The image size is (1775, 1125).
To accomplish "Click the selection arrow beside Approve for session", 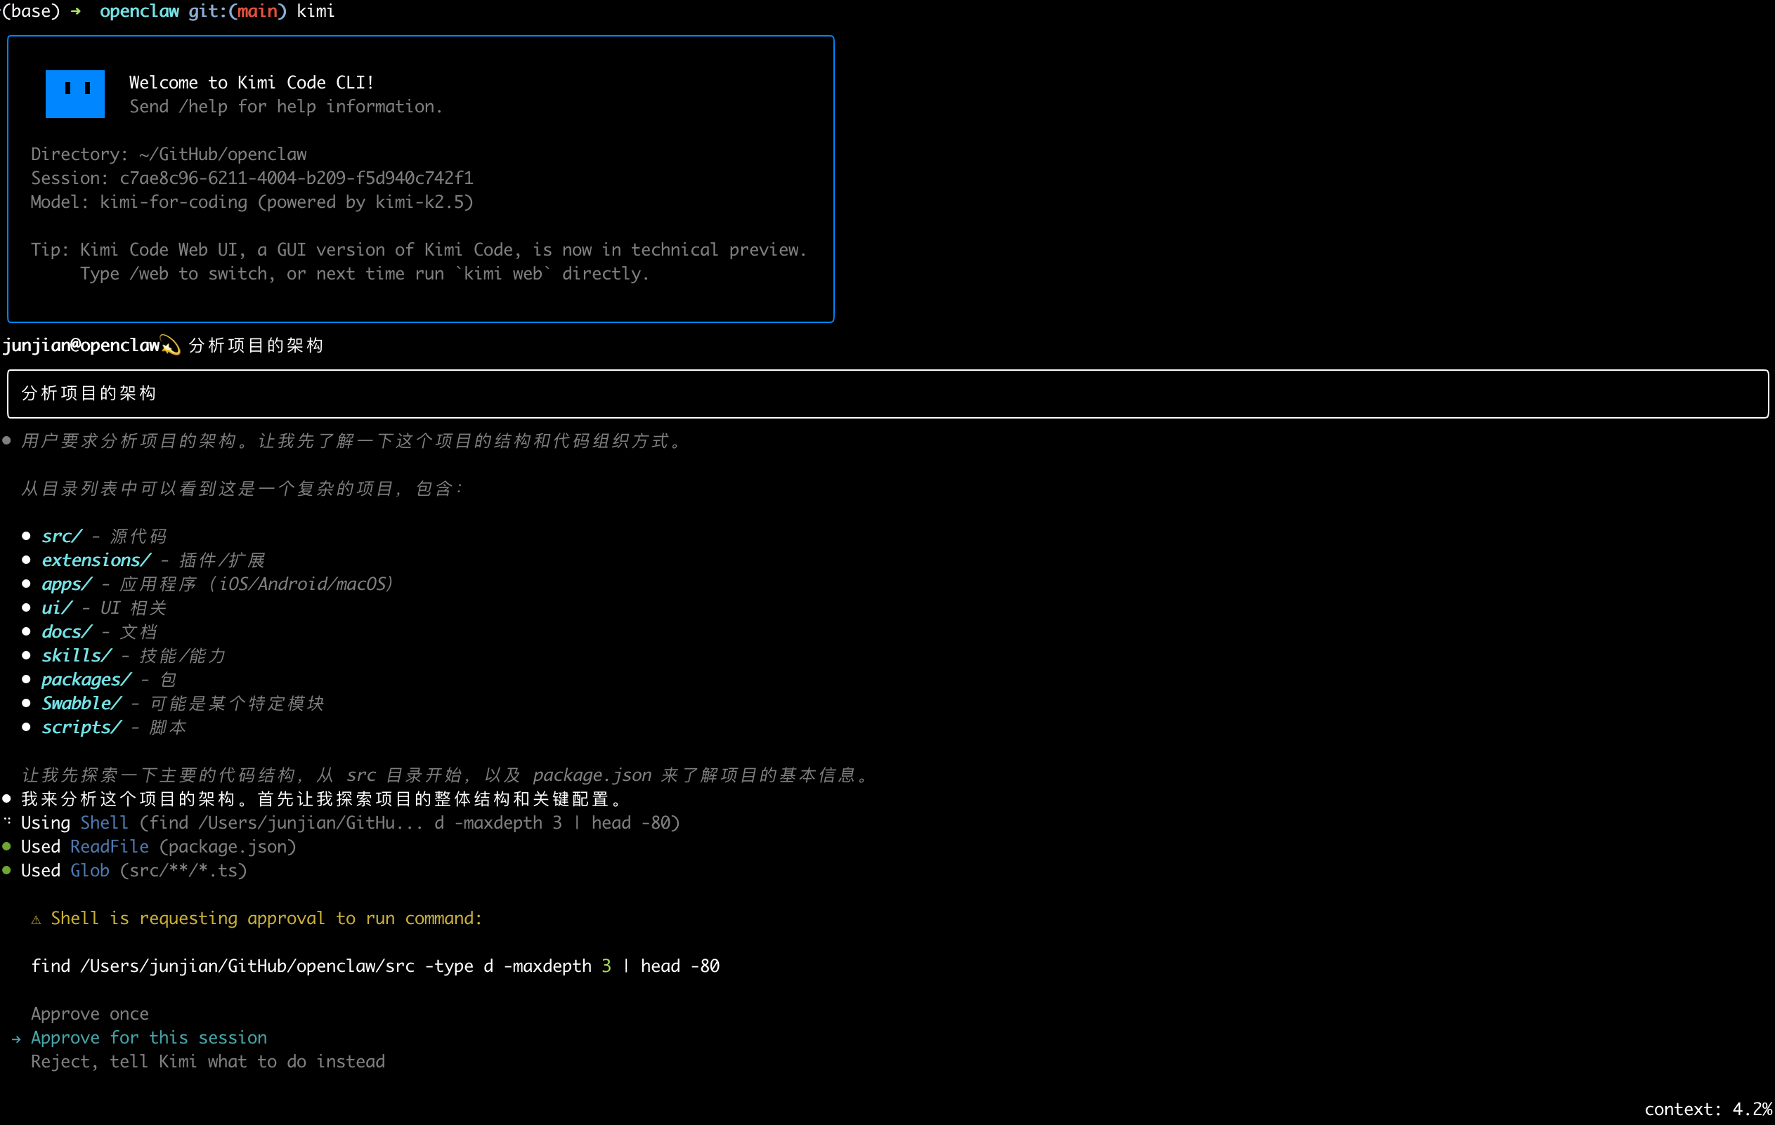I will [x=16, y=1039].
